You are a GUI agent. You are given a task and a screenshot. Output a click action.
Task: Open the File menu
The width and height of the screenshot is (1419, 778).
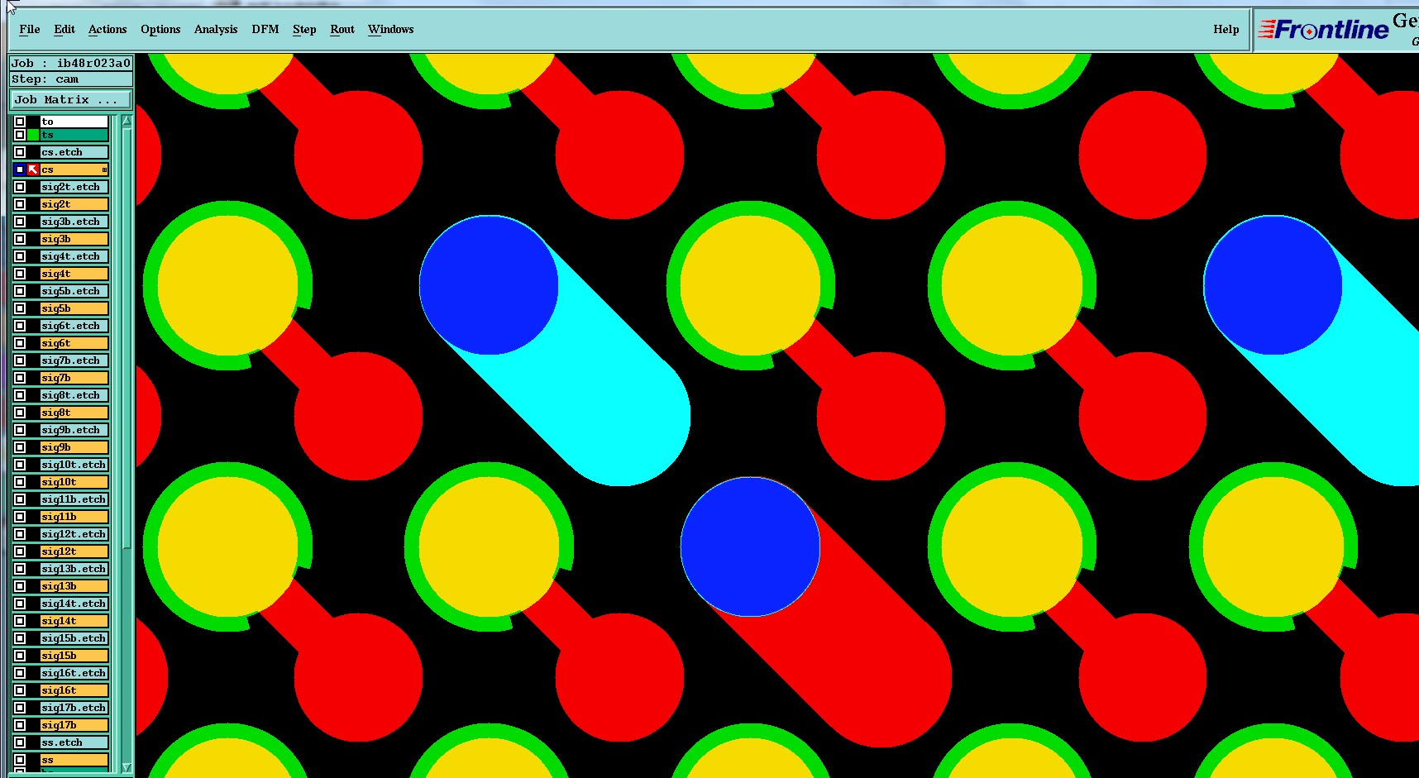click(30, 29)
